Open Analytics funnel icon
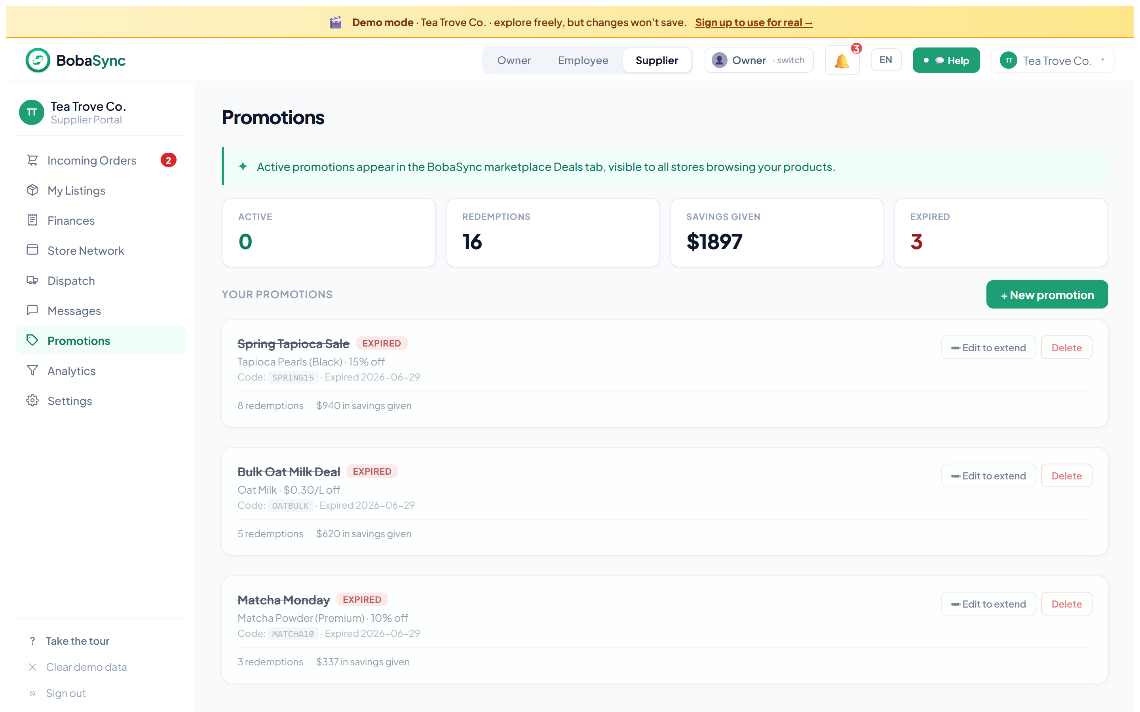Image resolution: width=1140 pixels, height=712 pixels. [32, 371]
